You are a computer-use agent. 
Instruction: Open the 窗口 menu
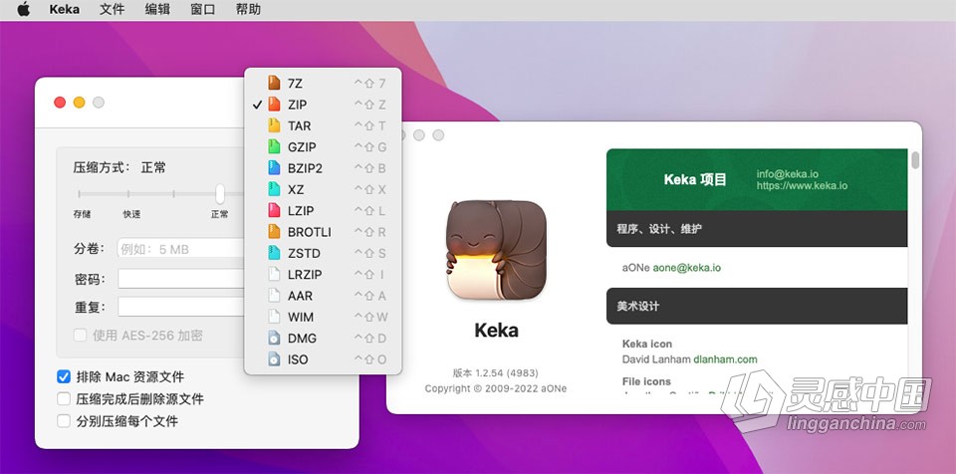[203, 10]
